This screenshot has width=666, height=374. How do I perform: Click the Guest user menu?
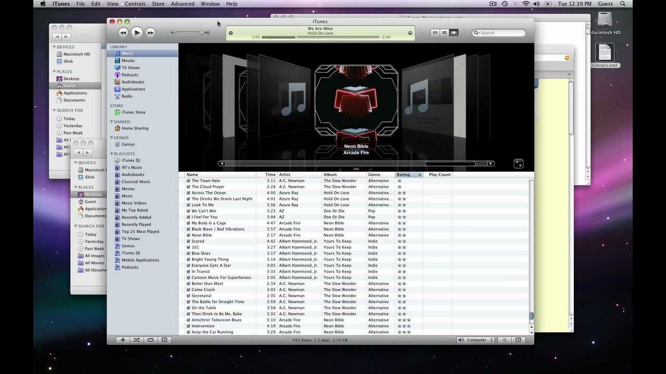(605, 4)
